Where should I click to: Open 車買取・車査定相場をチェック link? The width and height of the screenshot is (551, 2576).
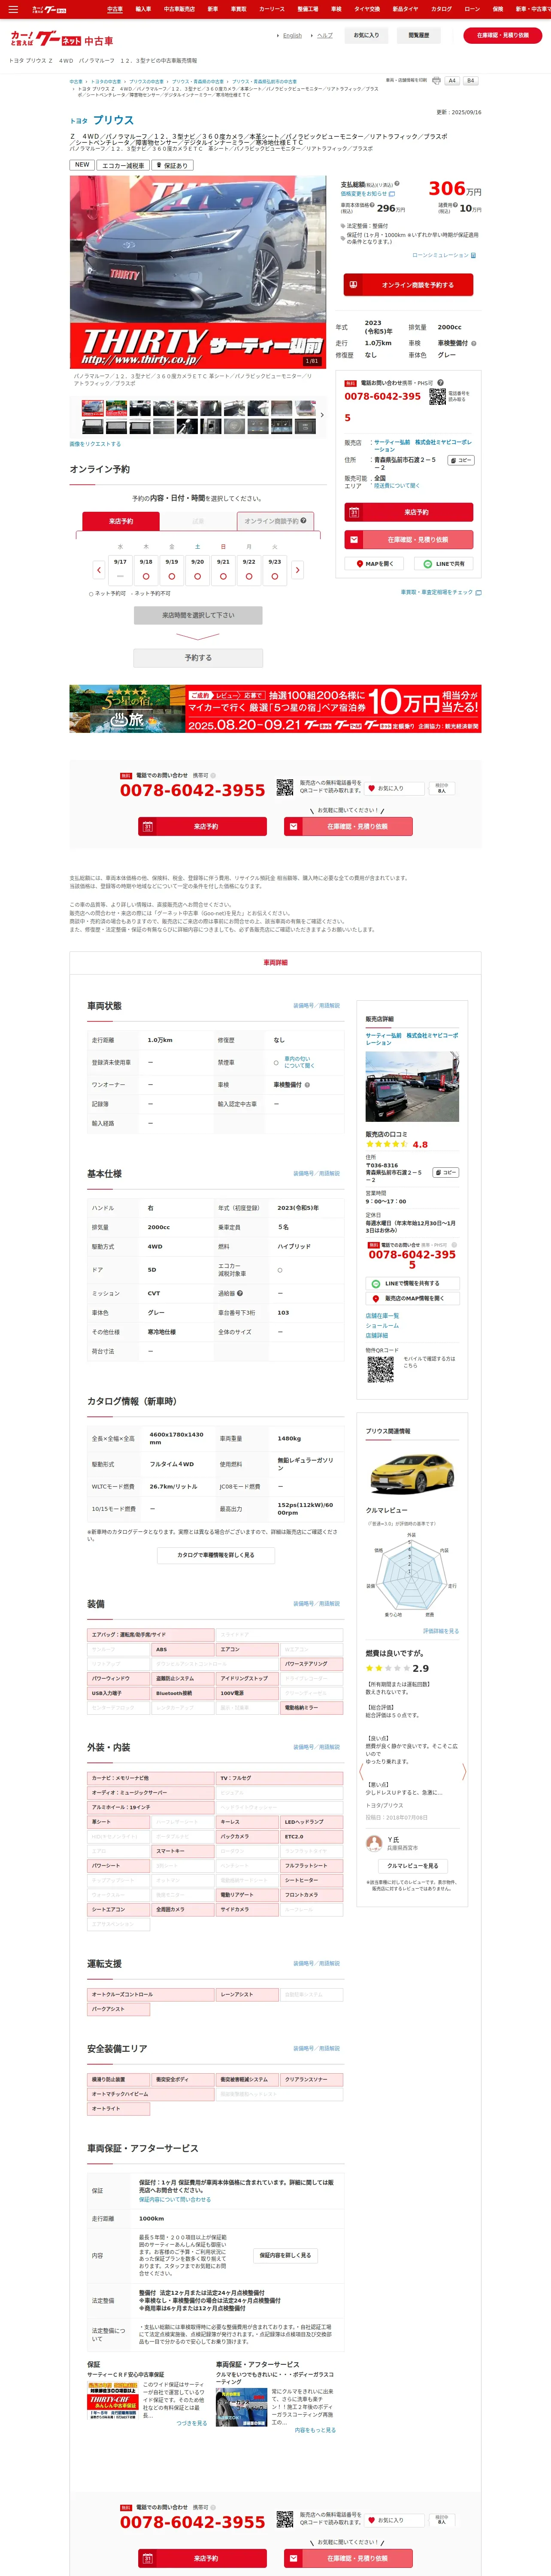click(441, 593)
